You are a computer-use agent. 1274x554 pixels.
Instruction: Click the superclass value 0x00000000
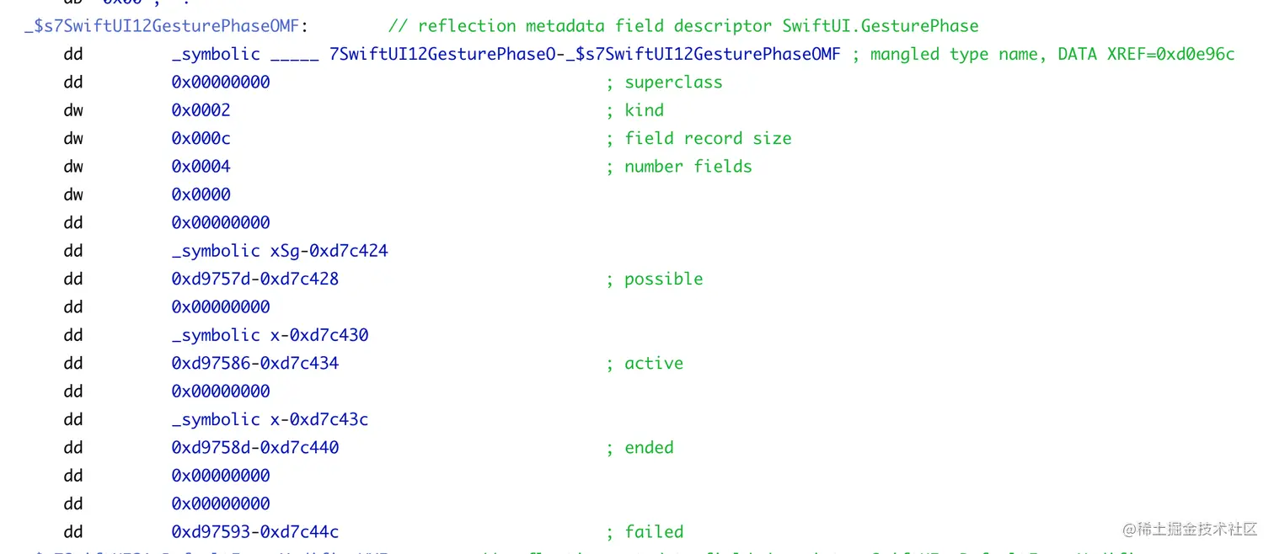[221, 83]
